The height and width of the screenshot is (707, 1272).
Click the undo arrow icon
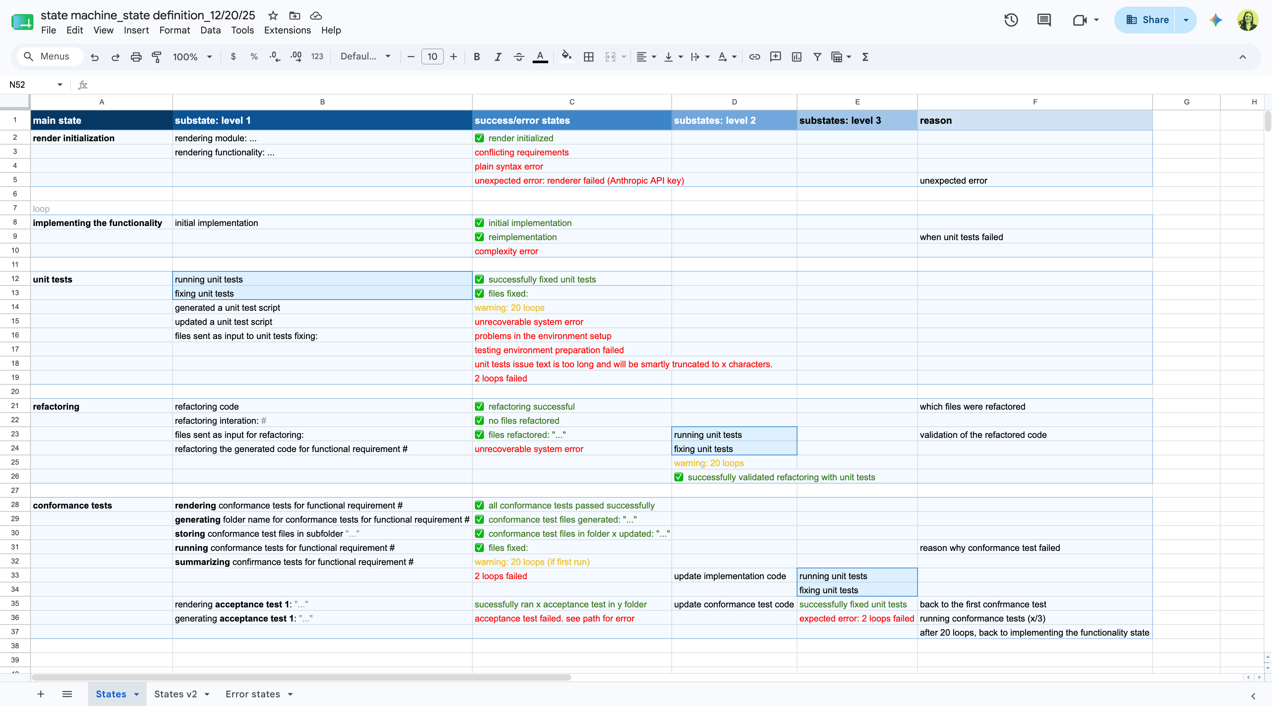(x=95, y=57)
